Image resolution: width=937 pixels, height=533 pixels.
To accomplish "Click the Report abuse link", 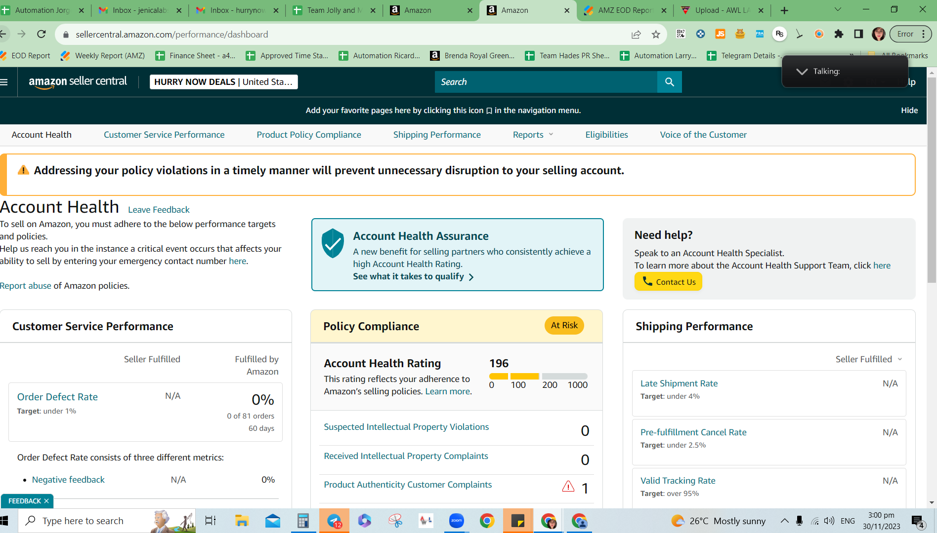I will 26,286.
